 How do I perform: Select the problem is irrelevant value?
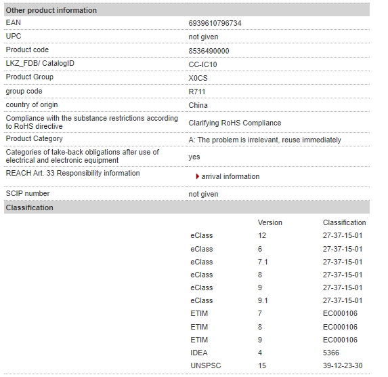[265, 140]
